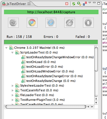Stop the JsTestDriver server red button
This screenshot has height=119, width=107.
(x=67, y=4)
